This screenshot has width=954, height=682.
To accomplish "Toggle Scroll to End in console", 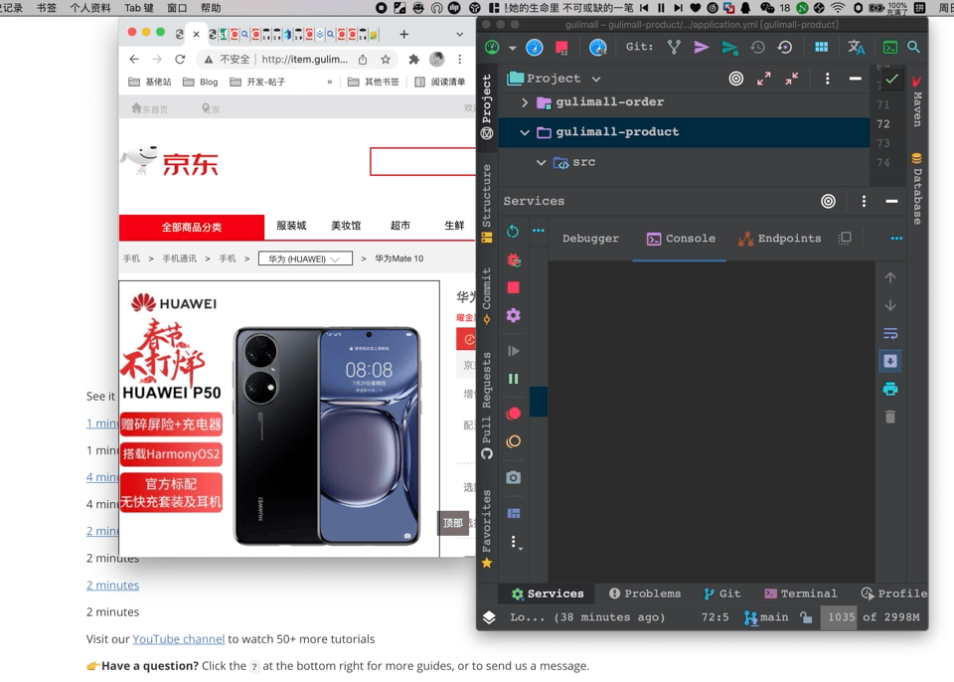I will 890,361.
